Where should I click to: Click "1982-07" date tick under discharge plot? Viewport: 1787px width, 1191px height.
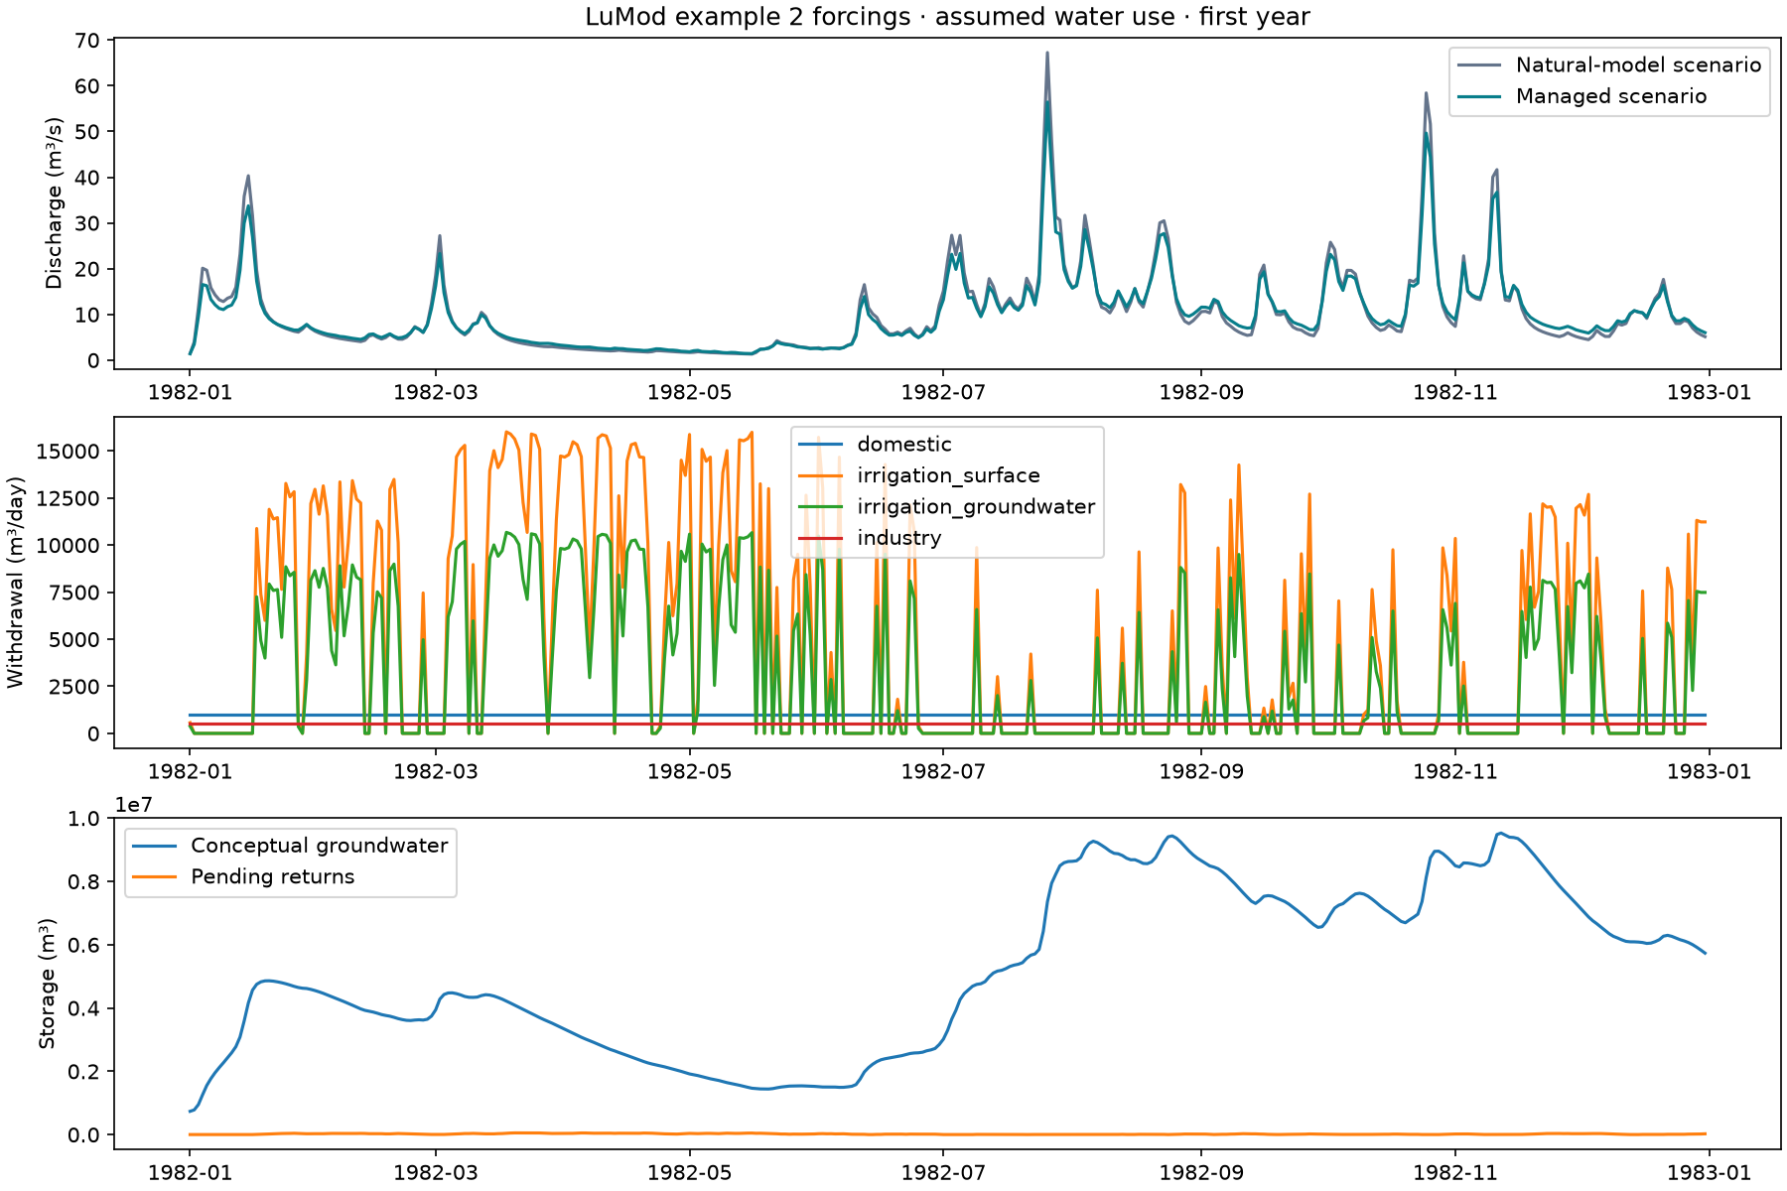(943, 392)
